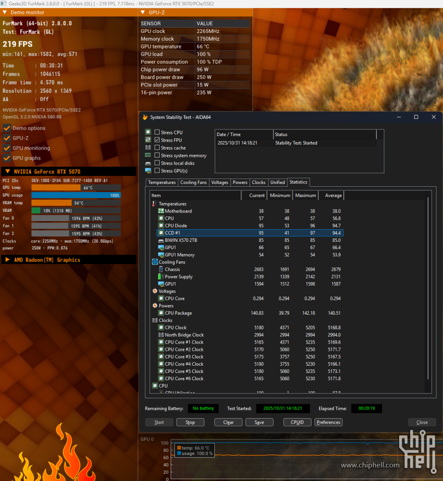Image resolution: width=443 pixels, height=481 pixels.
Task: Click the Chassis fan row icon
Action: pos(161,269)
